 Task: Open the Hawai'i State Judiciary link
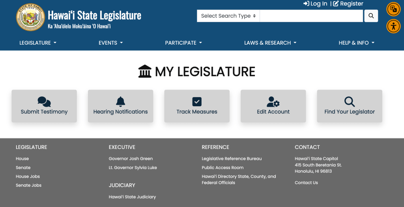pos(132,197)
